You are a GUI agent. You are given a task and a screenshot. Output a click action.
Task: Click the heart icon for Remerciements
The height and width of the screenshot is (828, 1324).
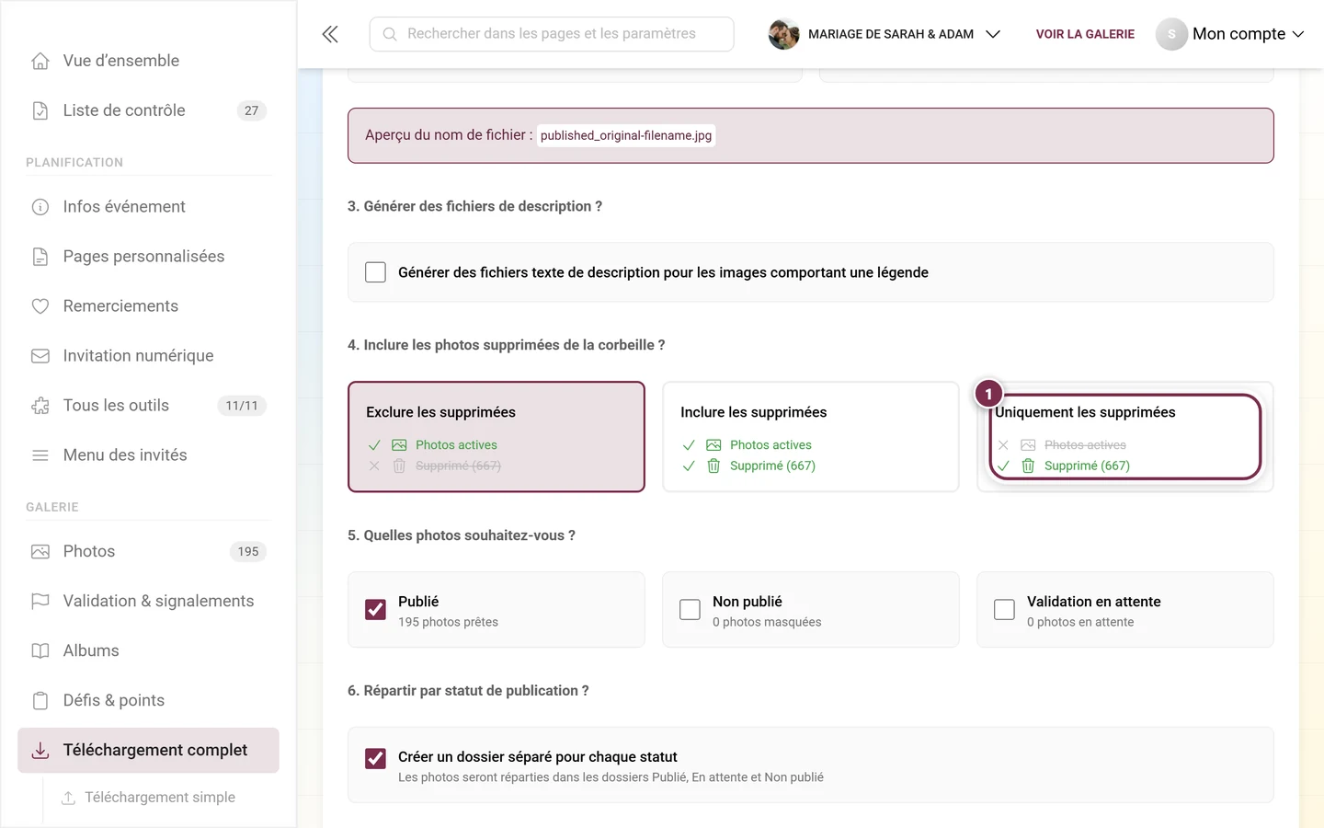point(40,306)
